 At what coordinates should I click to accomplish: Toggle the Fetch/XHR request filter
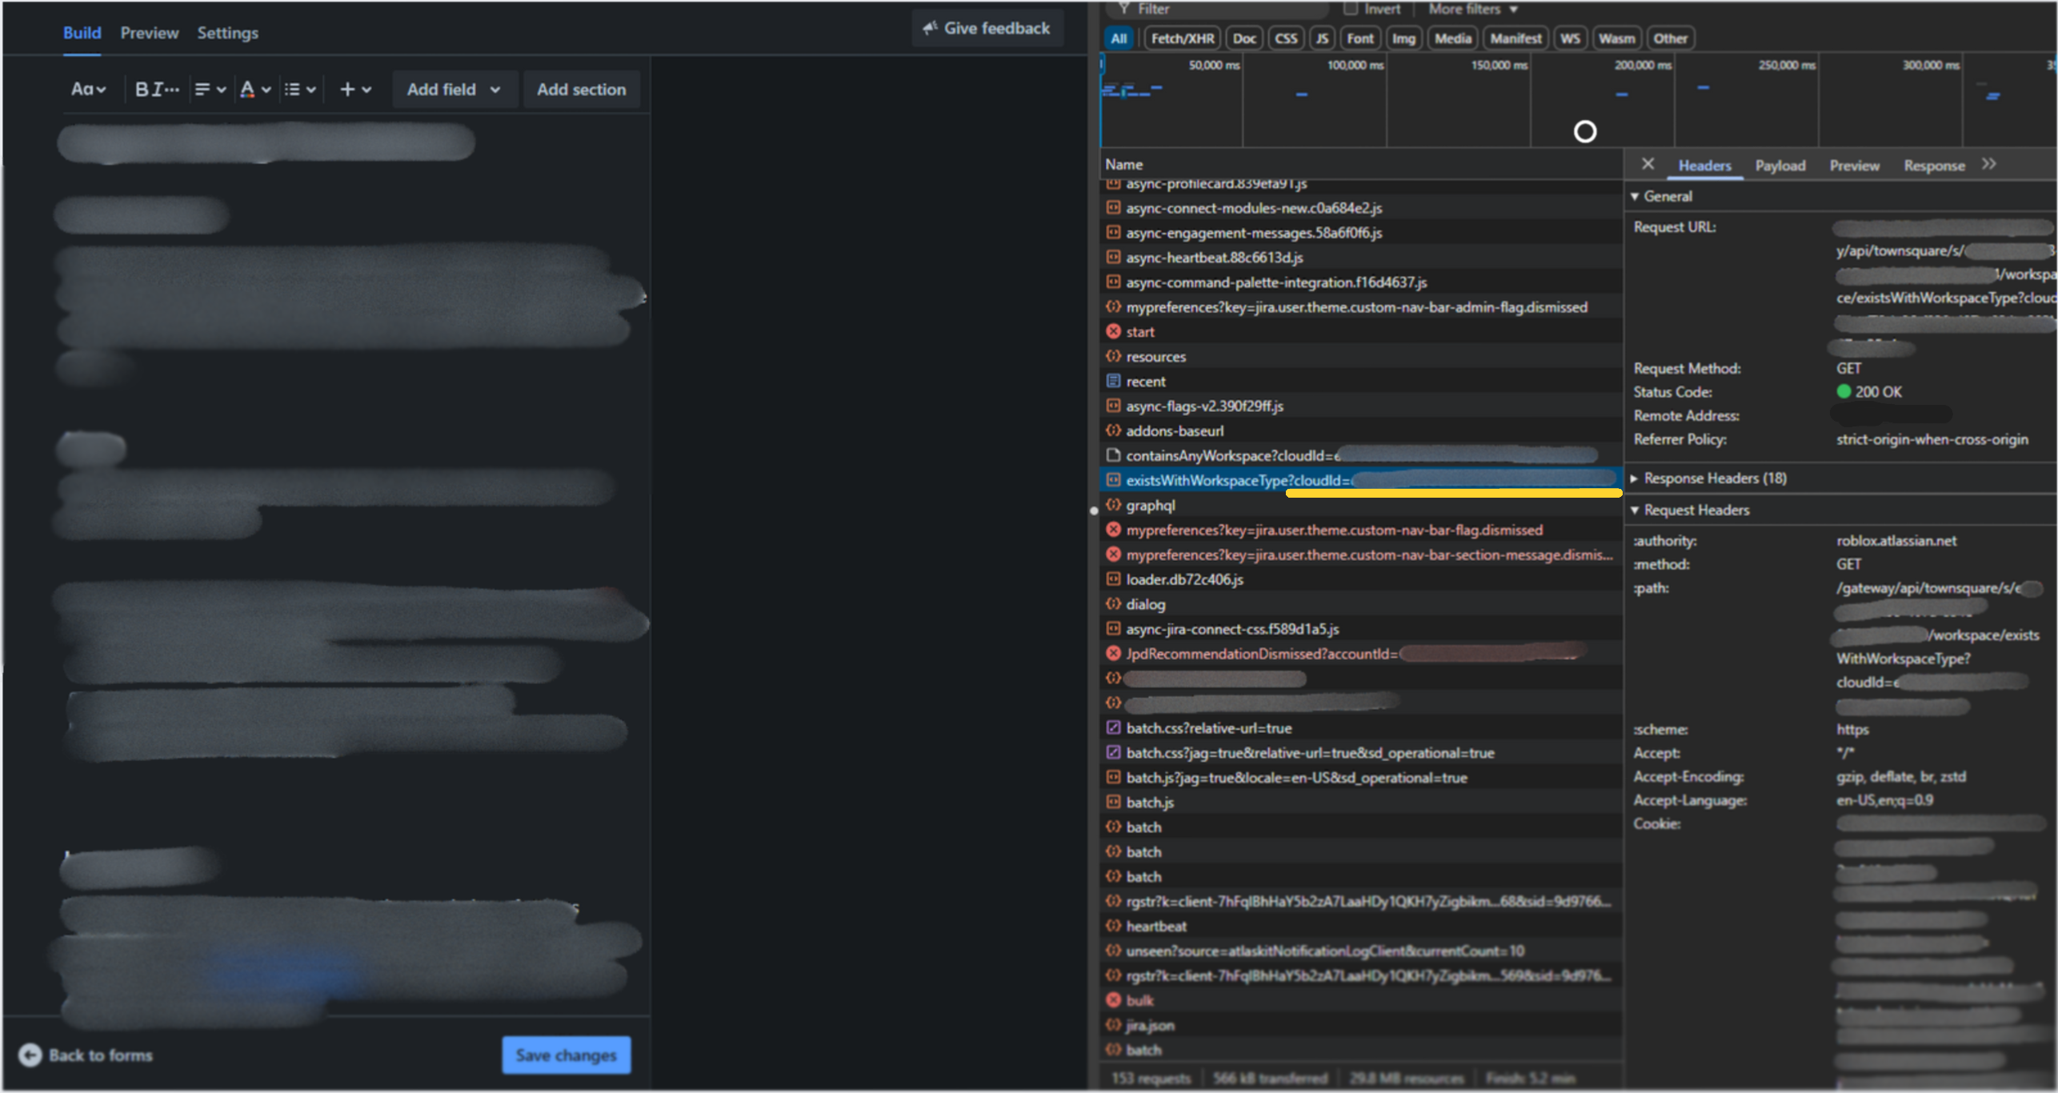pos(1182,38)
